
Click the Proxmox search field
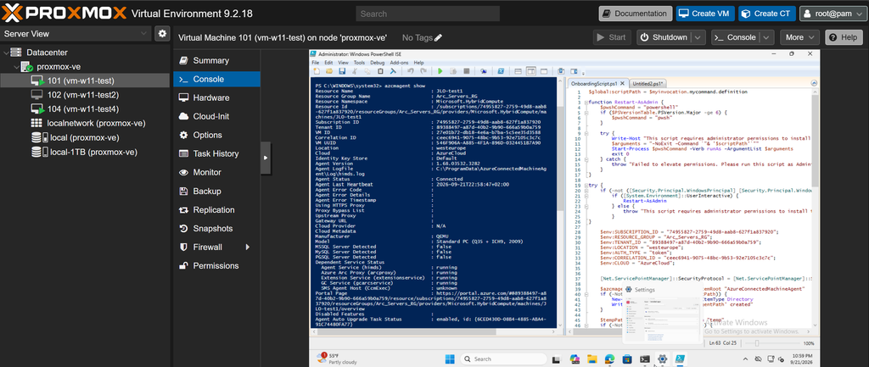tap(428, 14)
